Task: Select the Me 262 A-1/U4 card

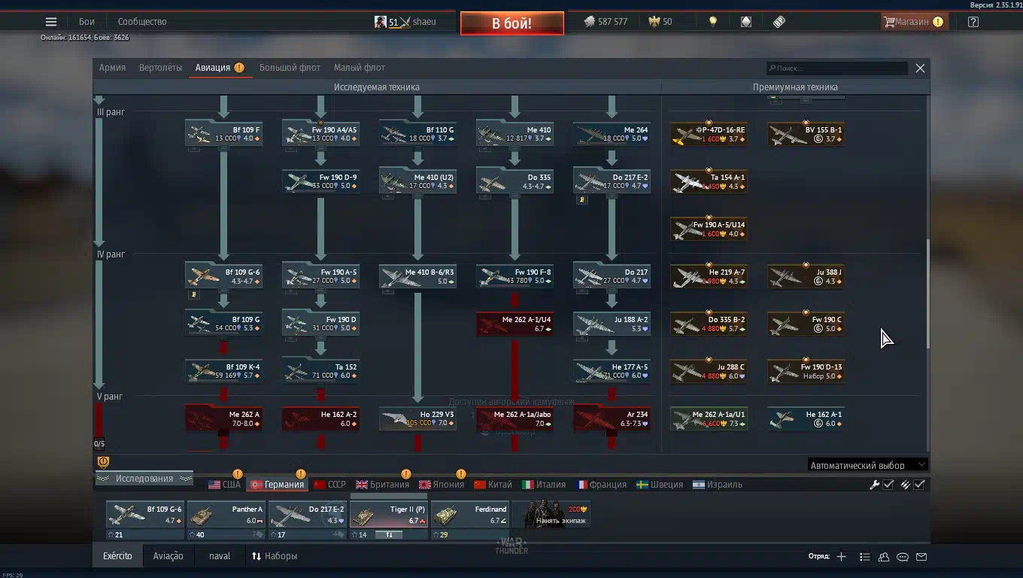Action: click(515, 324)
